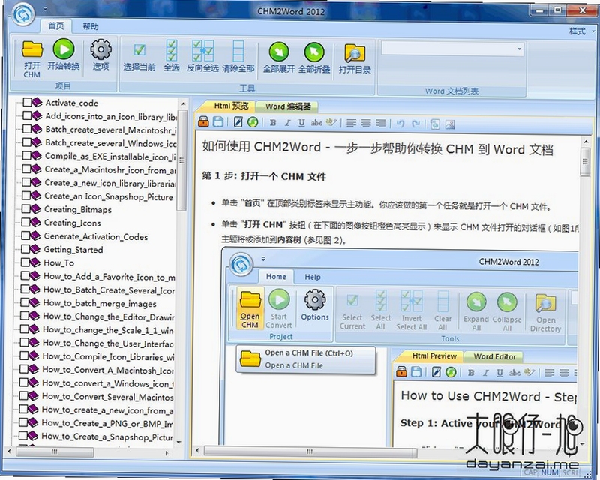Click the book icon beside Batch_create_several_Windows

pos(37,142)
